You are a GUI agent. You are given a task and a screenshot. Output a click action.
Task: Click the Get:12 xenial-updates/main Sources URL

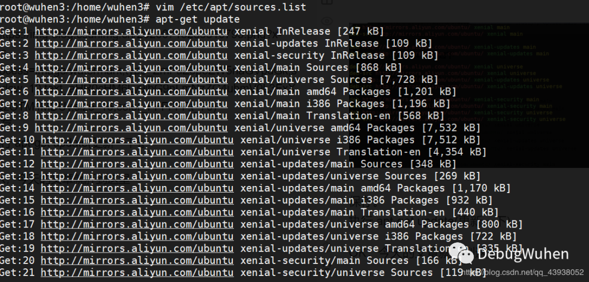pos(137,164)
